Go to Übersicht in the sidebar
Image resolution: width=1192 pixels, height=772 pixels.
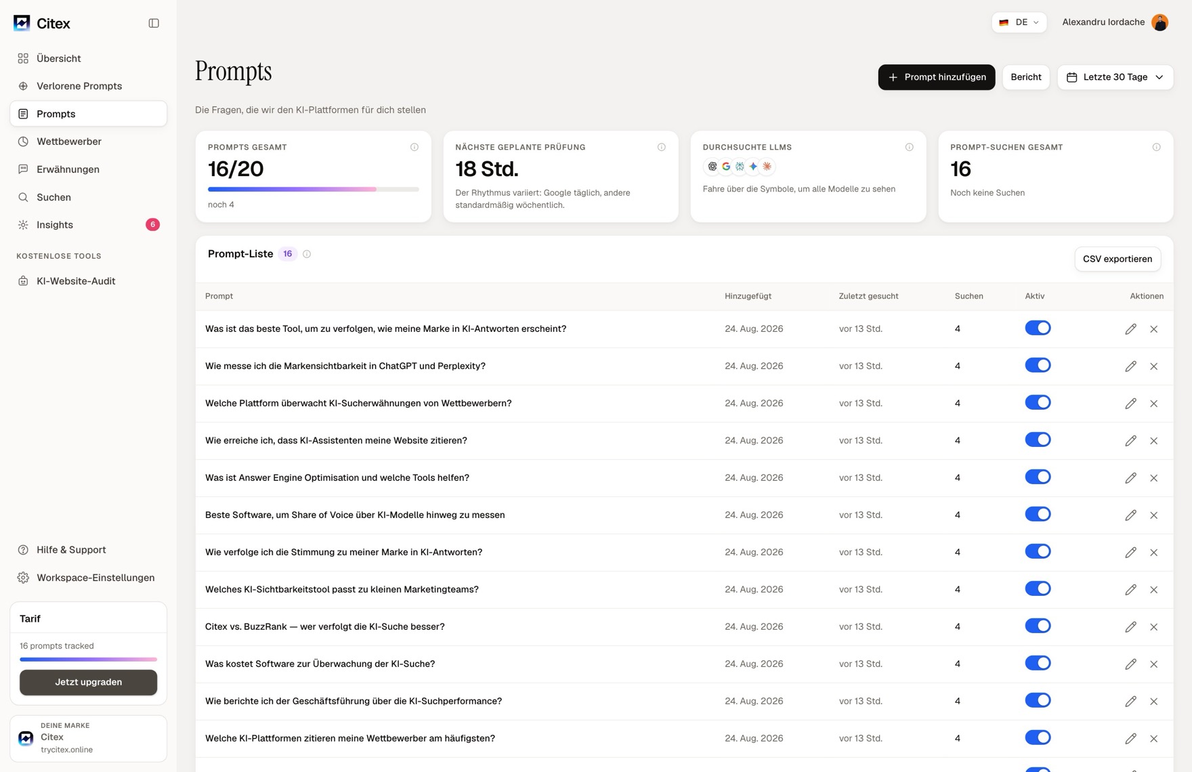pyautogui.click(x=88, y=58)
